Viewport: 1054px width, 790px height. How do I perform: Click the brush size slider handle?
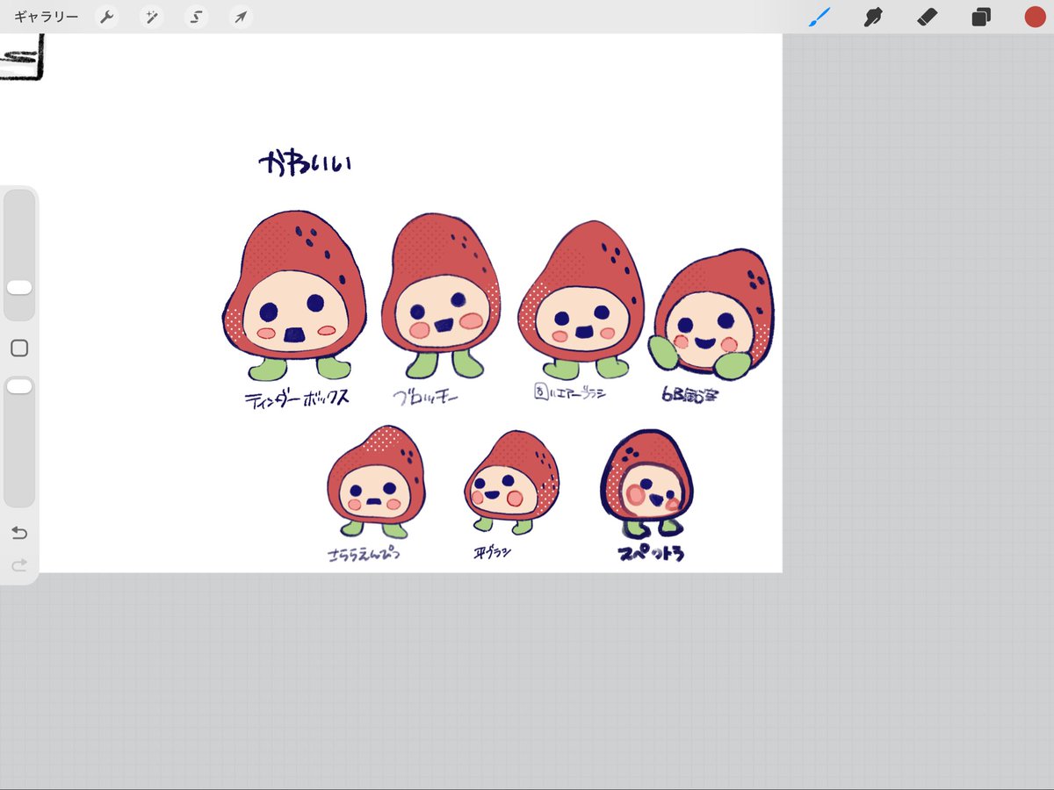point(19,288)
